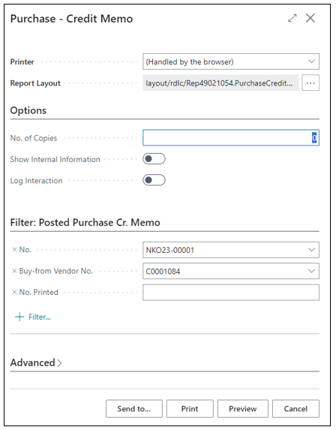Click the Report Layout path field
The width and height of the screenshot is (336, 430).
[220, 83]
